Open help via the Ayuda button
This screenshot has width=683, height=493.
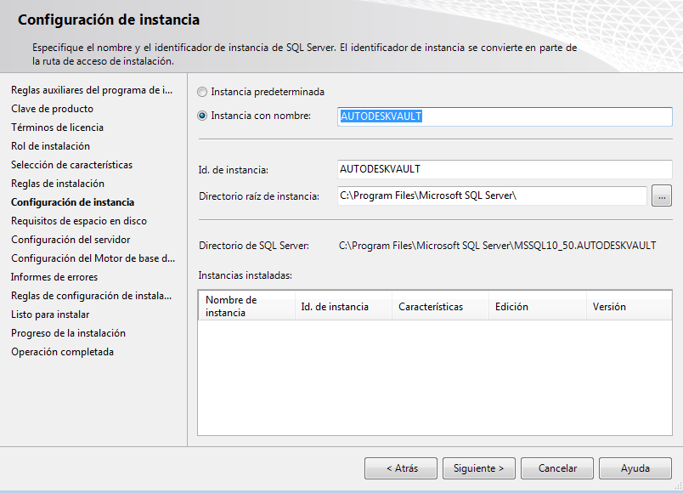point(635,468)
